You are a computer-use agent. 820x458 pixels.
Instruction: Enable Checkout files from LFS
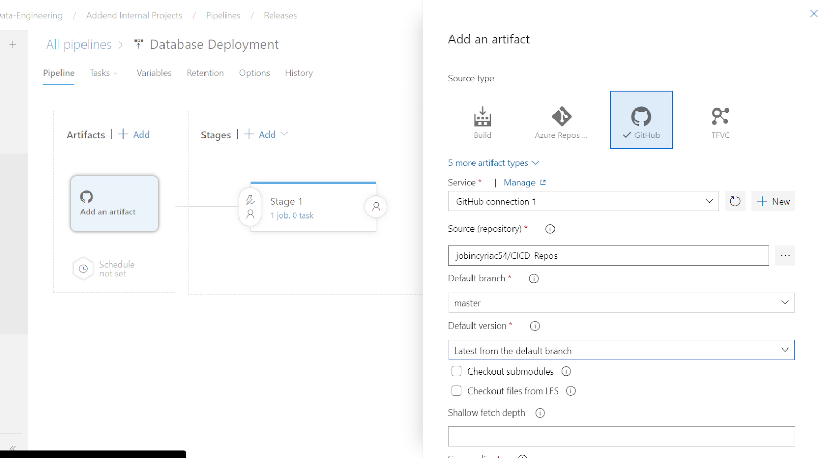click(x=456, y=391)
